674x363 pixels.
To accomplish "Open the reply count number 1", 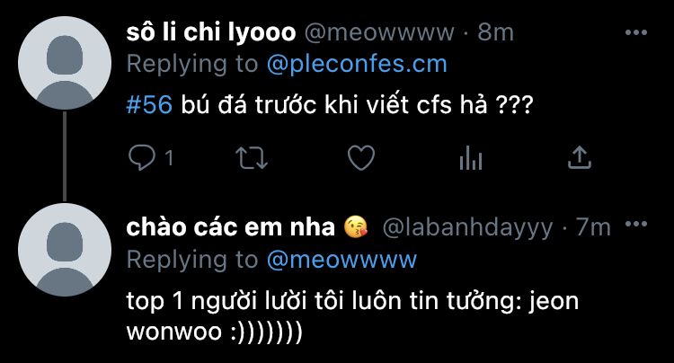I will 169,158.
